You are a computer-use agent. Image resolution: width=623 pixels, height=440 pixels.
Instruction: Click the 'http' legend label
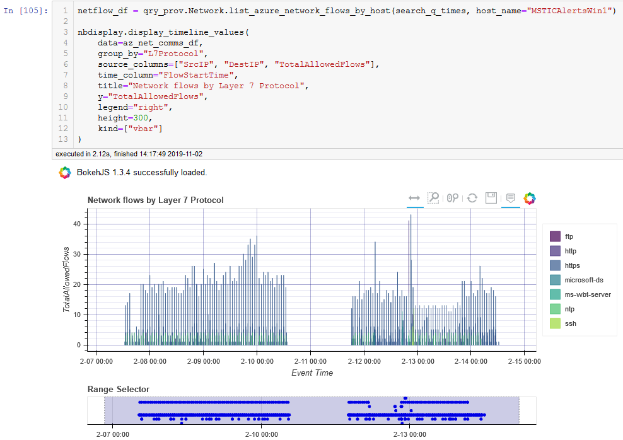(571, 251)
